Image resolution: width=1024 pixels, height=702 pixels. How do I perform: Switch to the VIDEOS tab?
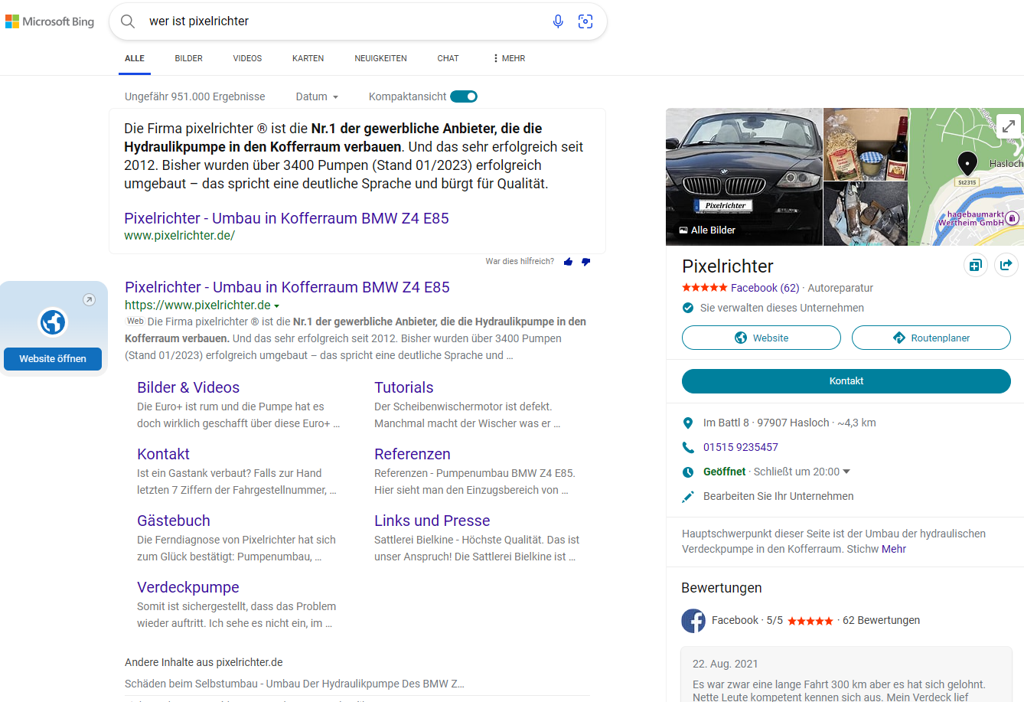(x=247, y=58)
